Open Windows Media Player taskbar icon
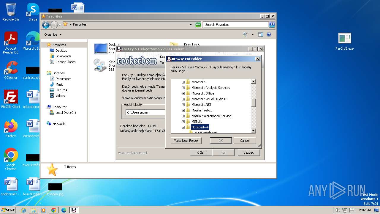Viewport: 380px width, 214px height. click(x=44, y=210)
